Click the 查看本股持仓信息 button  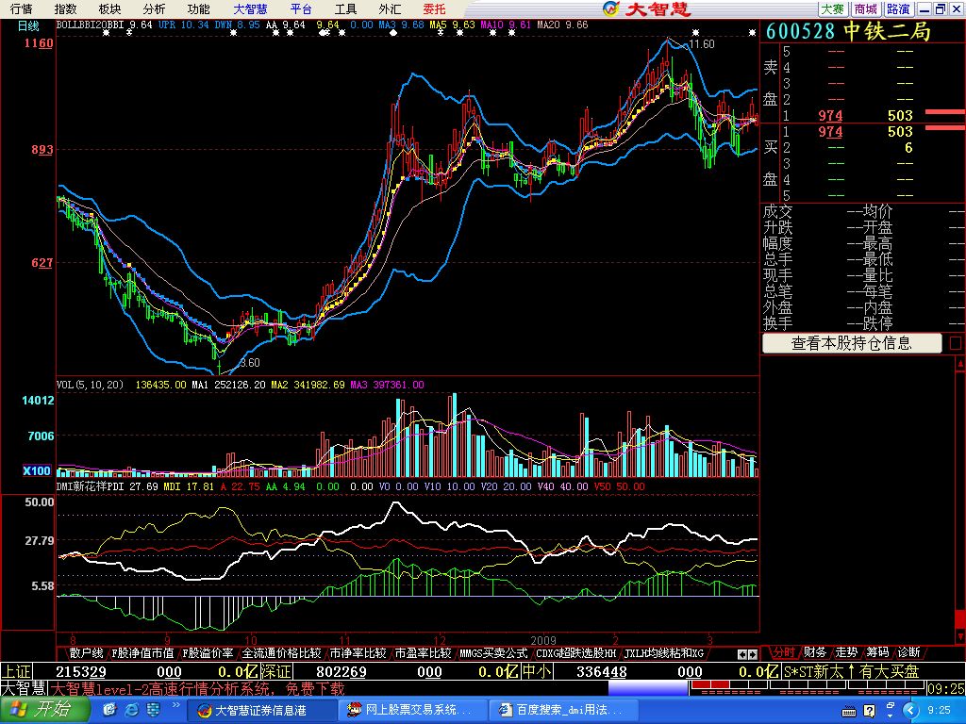click(x=852, y=343)
